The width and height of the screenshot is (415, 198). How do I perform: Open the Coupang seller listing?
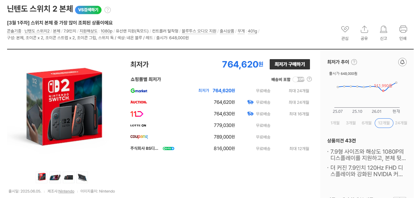[139, 137]
